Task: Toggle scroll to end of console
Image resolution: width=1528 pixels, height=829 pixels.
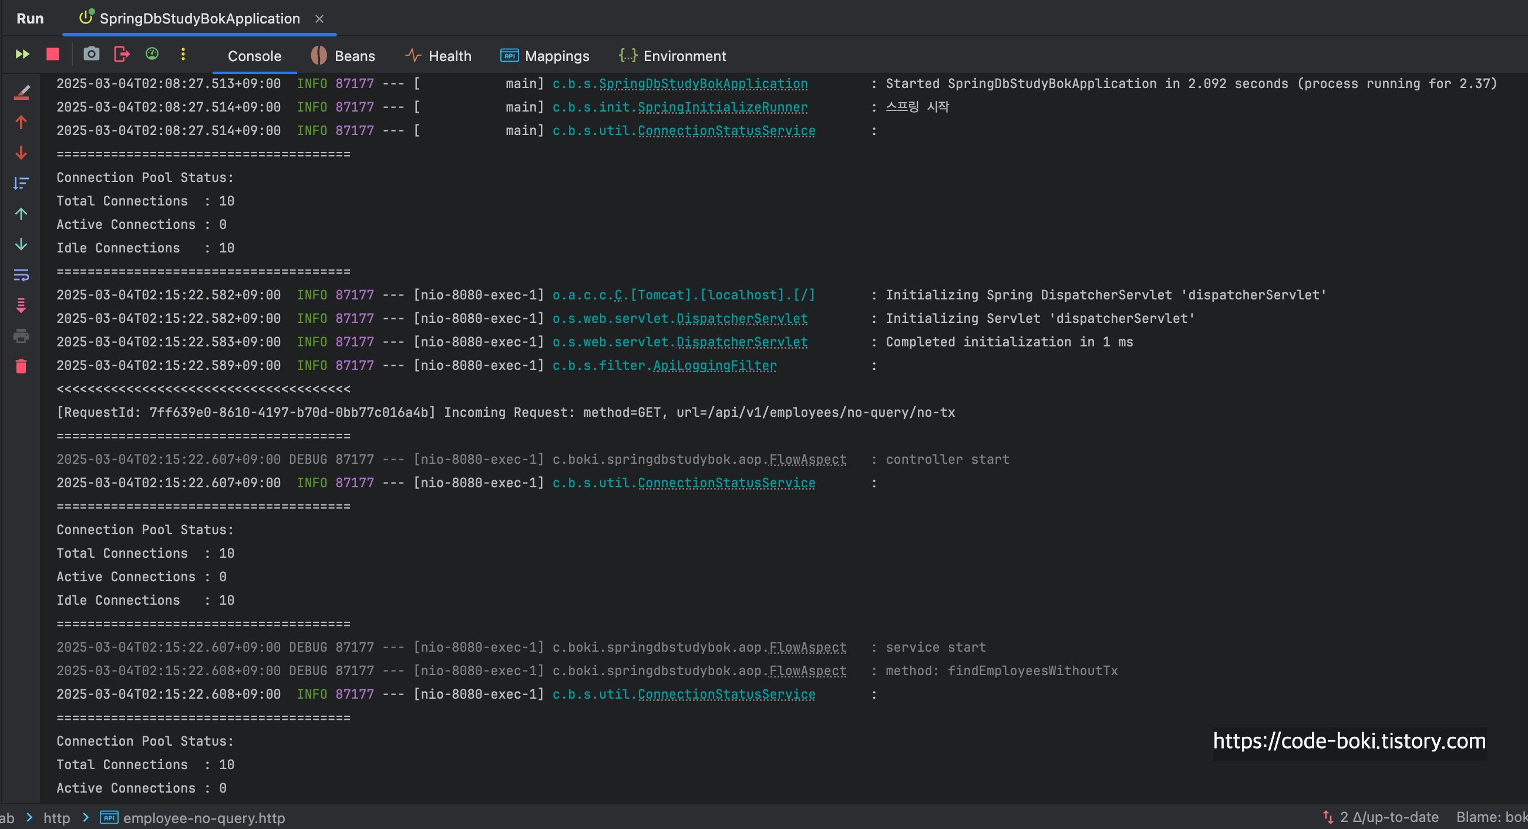Action: pyautogui.click(x=21, y=306)
